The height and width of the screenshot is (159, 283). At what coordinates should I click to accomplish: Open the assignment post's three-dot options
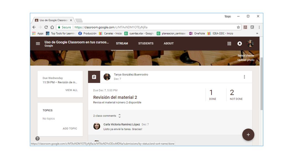pyautogui.click(x=244, y=77)
